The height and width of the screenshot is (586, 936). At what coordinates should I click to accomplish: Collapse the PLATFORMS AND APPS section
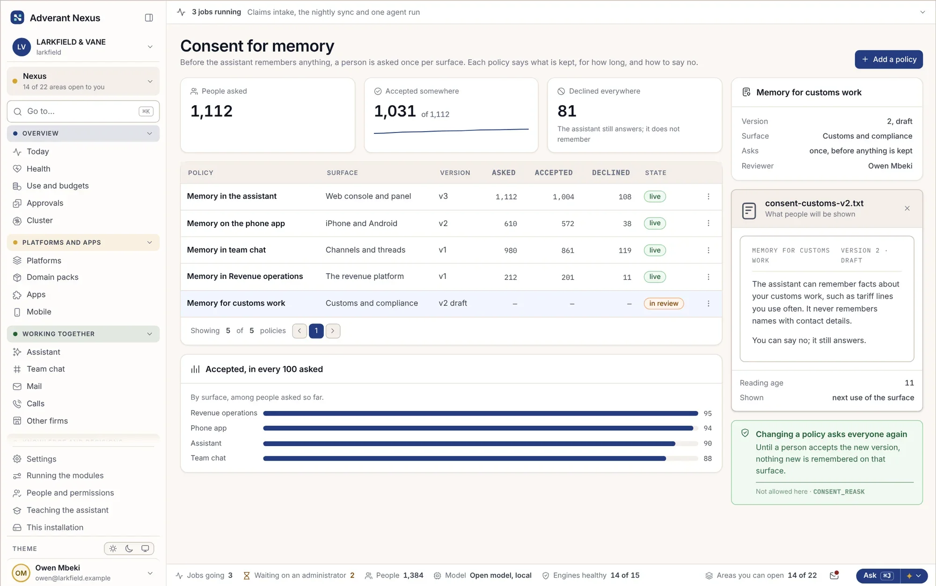coord(83,242)
